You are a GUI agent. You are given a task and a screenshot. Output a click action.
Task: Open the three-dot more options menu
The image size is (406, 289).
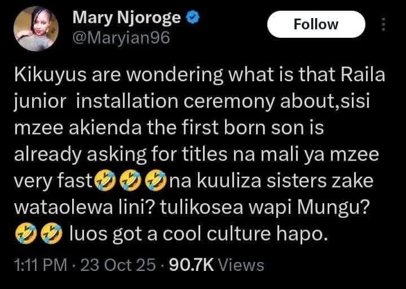point(383,25)
